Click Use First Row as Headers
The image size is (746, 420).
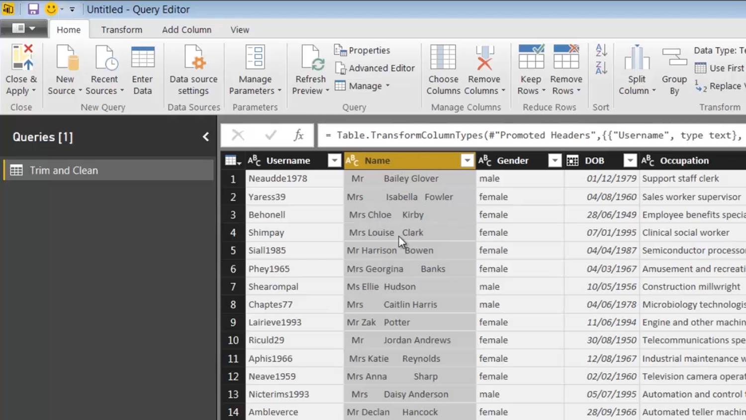720,68
